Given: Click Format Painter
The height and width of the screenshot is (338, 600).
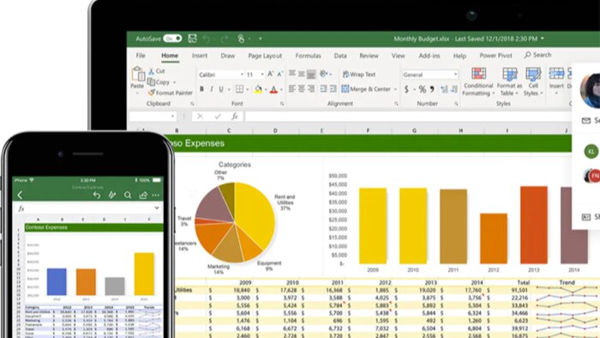Looking at the screenshot, I should click(x=171, y=93).
